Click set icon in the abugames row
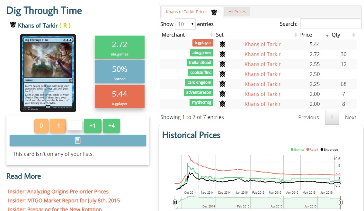Screen dimensions: 364x211 tap(222, 54)
